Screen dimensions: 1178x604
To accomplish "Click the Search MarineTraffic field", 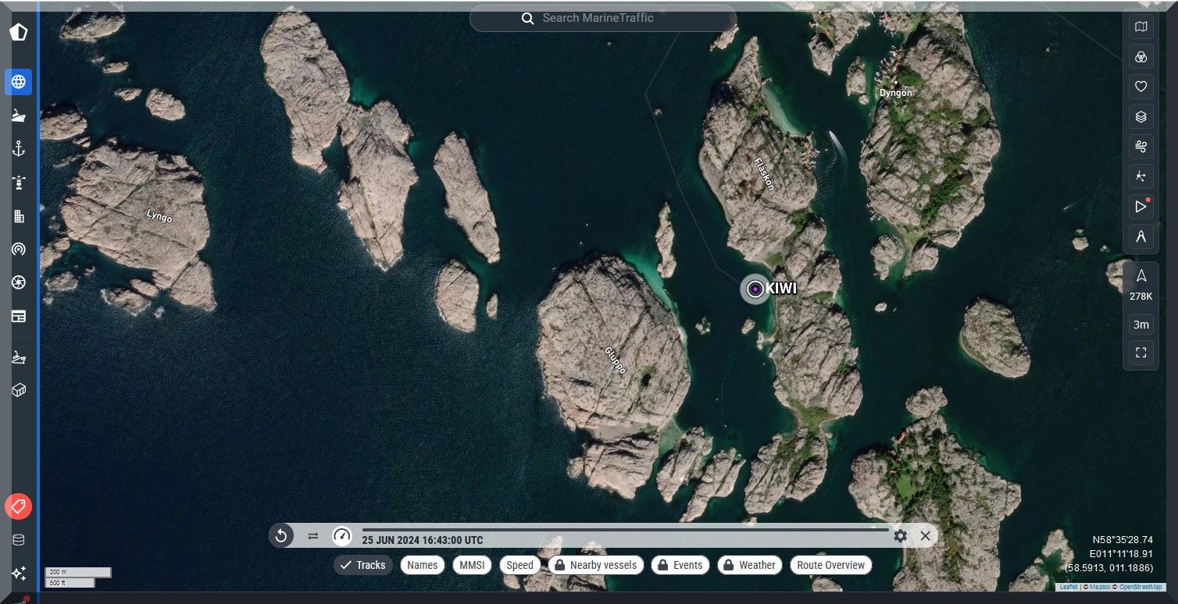I will pyautogui.click(x=602, y=18).
